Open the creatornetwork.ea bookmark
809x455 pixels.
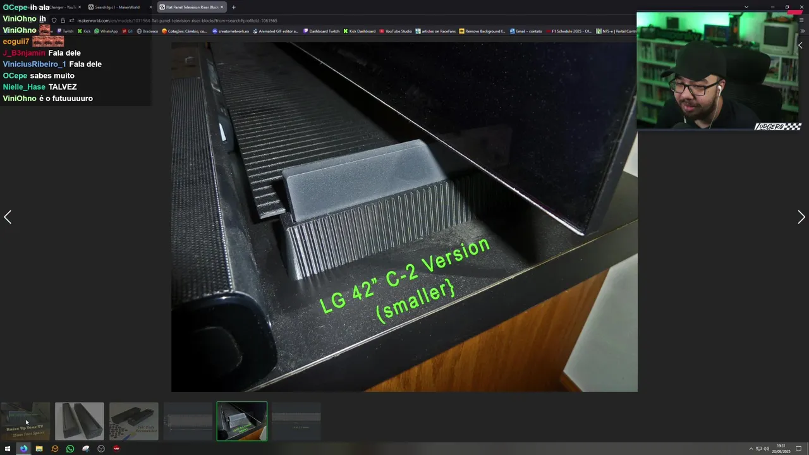(231, 31)
